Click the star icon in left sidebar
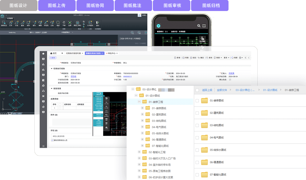Image resolution: width=306 pixels, height=180 pixels. (43, 53)
